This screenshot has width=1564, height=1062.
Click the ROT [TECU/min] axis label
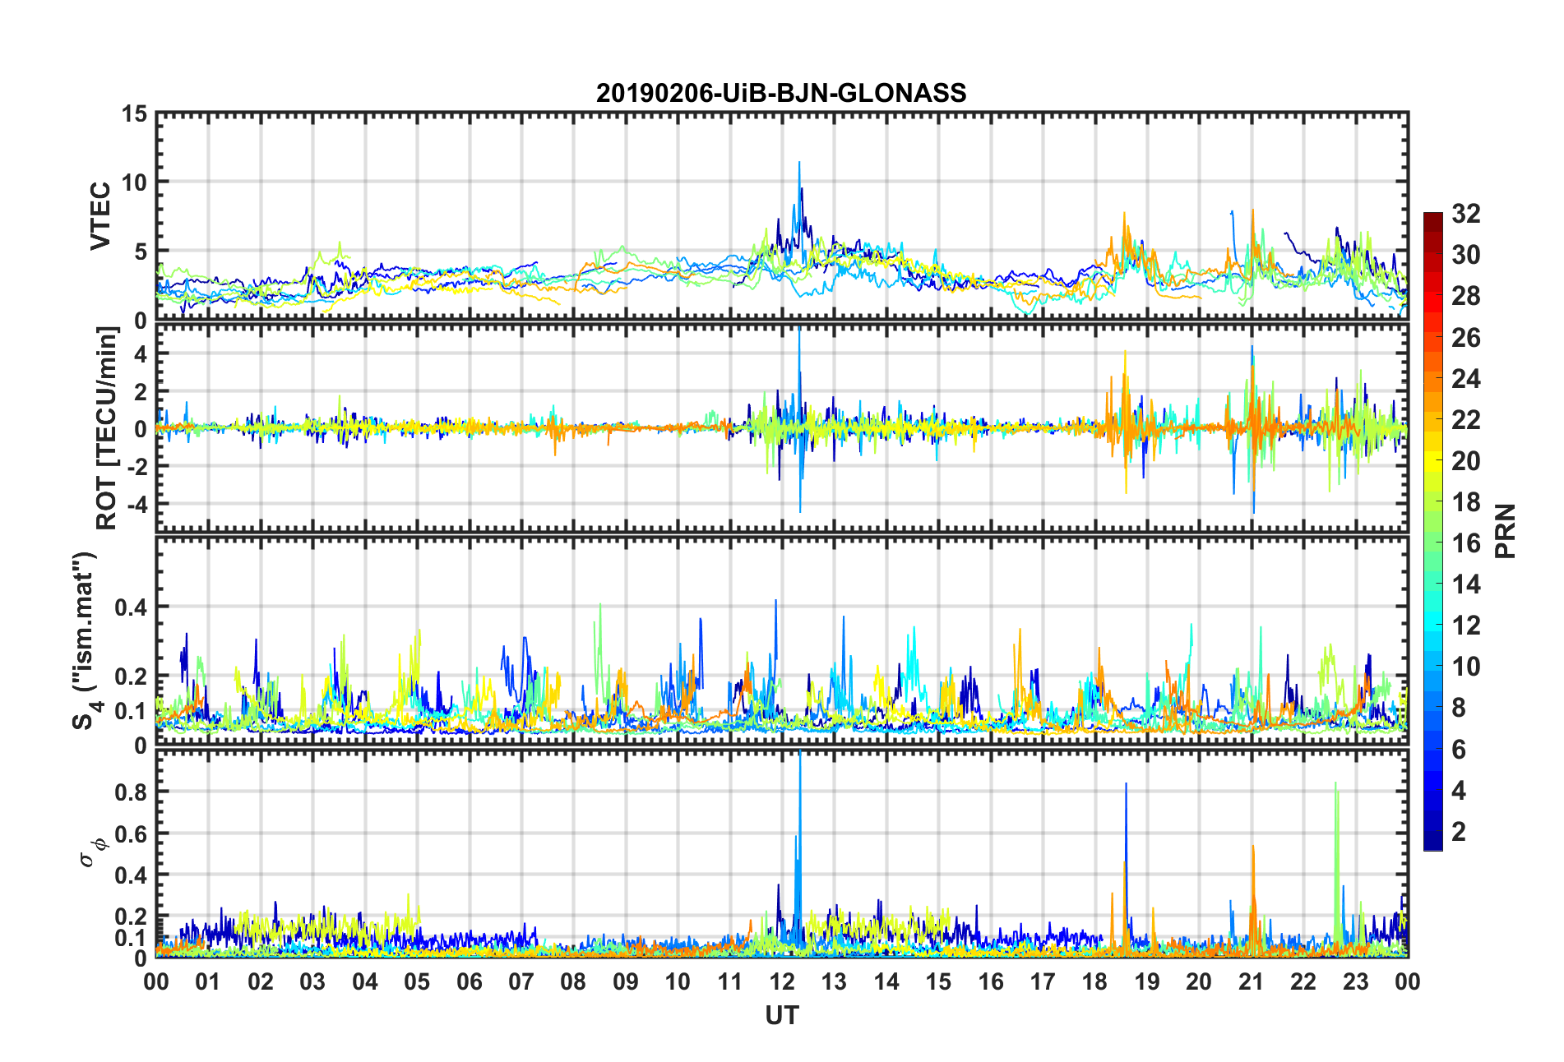point(107,428)
